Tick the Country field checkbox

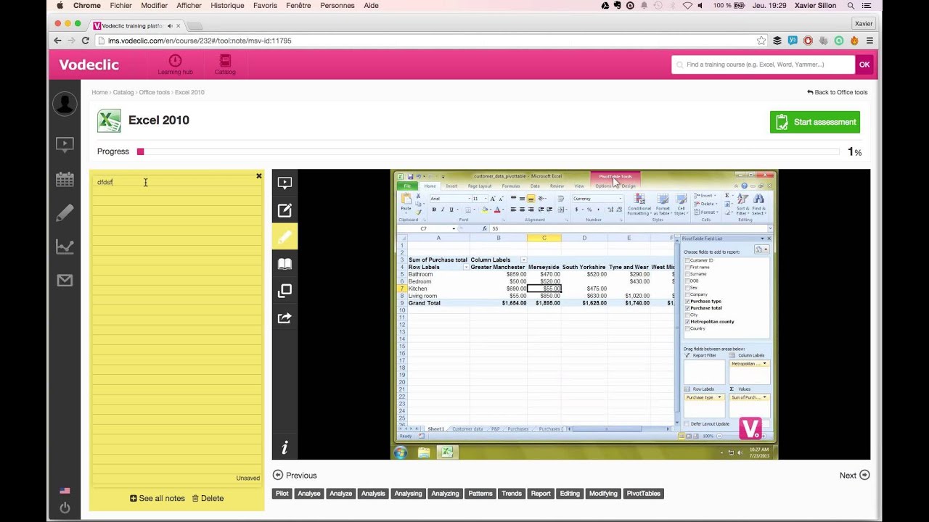click(687, 328)
